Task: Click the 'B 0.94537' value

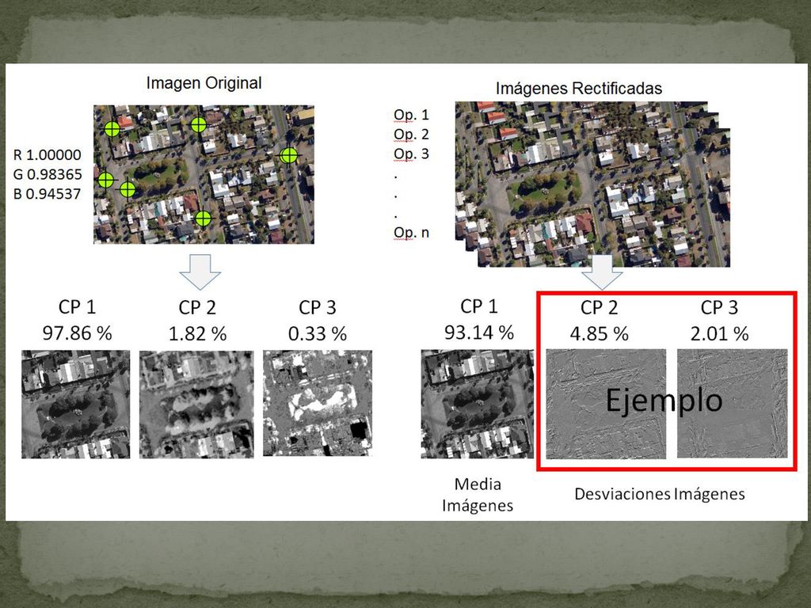Action: [x=48, y=194]
